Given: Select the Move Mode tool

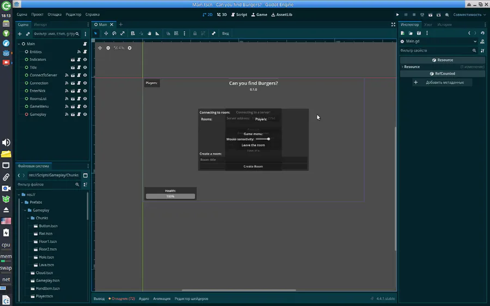Looking at the screenshot, I should point(106,33).
